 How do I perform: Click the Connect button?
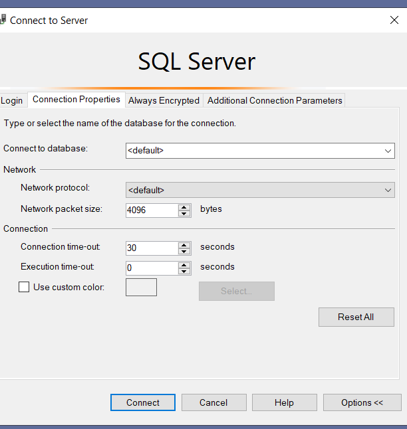(143, 402)
